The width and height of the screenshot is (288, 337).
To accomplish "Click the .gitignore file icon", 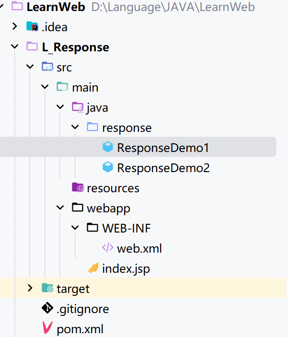I will point(47,309).
